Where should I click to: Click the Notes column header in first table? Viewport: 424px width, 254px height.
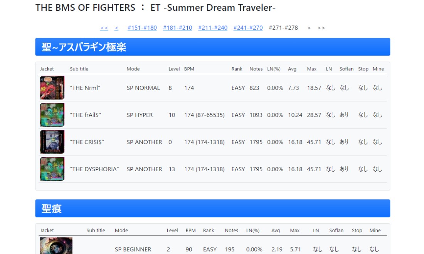(256, 69)
